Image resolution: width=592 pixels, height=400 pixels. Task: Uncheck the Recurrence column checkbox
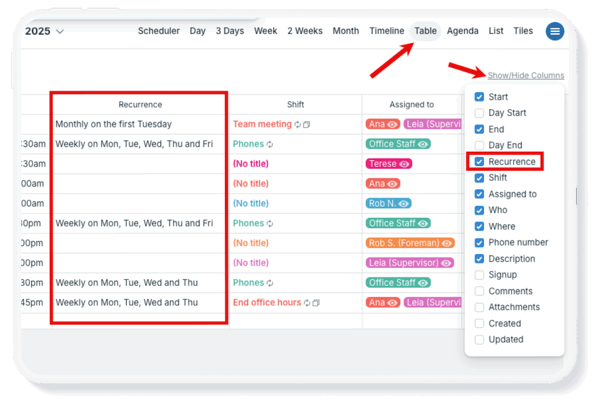point(479,161)
